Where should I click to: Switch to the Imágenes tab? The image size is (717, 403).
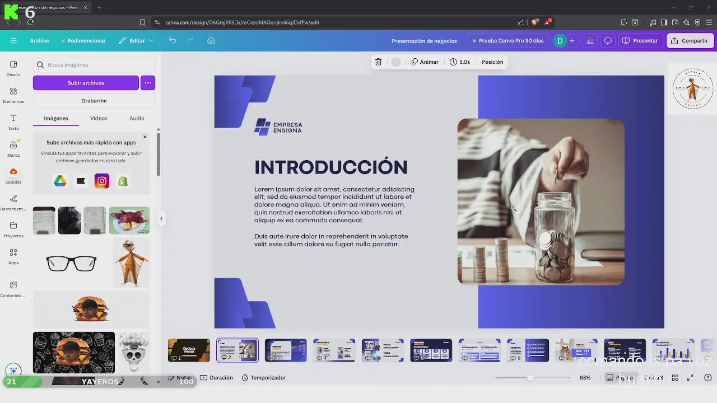click(x=56, y=118)
